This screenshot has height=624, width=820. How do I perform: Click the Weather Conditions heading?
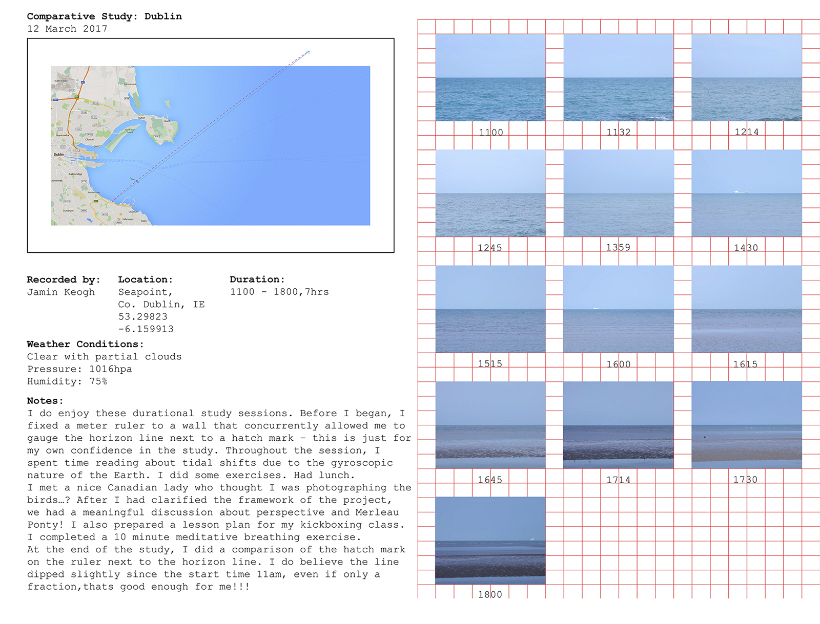click(86, 344)
